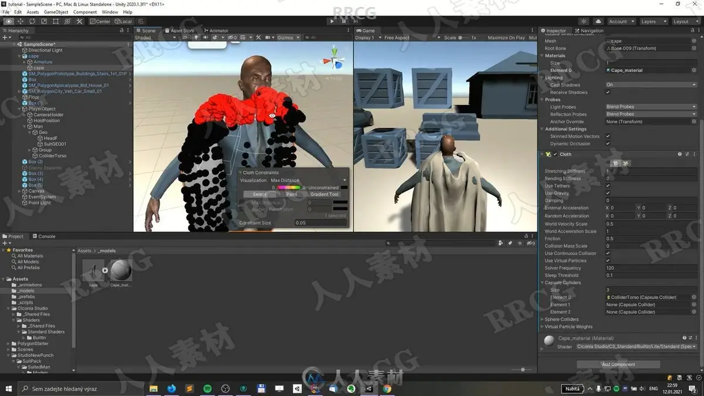Viewport: 704px width, 396px height.
Task: Click the Play button
Action: 332,21
